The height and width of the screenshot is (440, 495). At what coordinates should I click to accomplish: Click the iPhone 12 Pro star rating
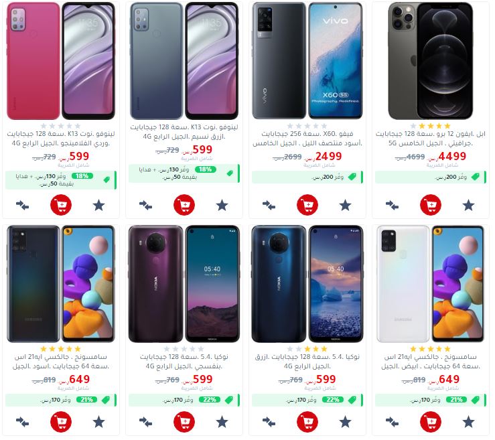pos(430,126)
